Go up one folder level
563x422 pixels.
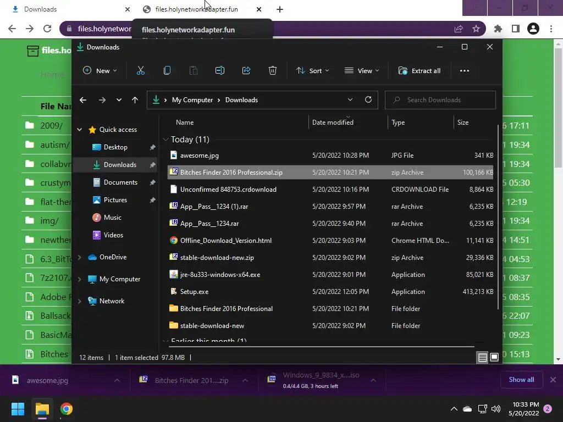135,100
